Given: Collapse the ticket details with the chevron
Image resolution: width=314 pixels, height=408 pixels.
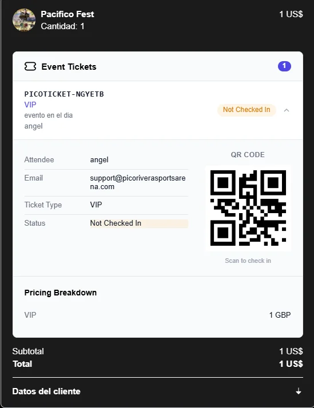Looking at the screenshot, I should [x=287, y=110].
